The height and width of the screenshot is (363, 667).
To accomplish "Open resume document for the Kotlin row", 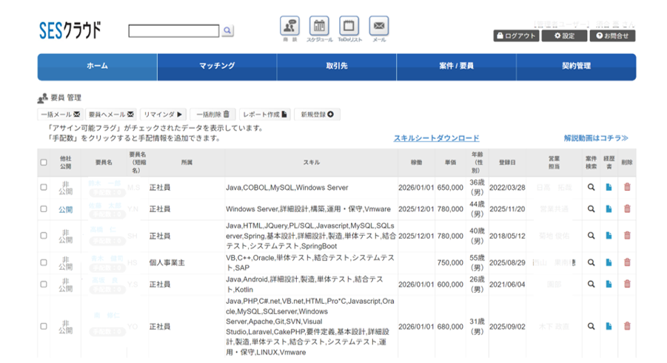I will [609, 284].
